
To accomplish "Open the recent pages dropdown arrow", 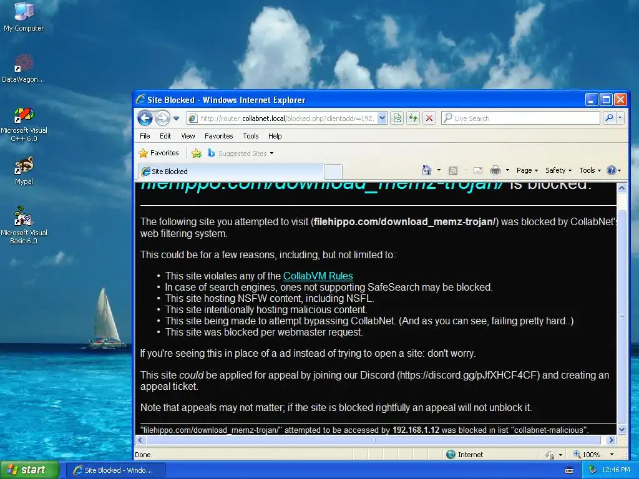I will coord(176,119).
